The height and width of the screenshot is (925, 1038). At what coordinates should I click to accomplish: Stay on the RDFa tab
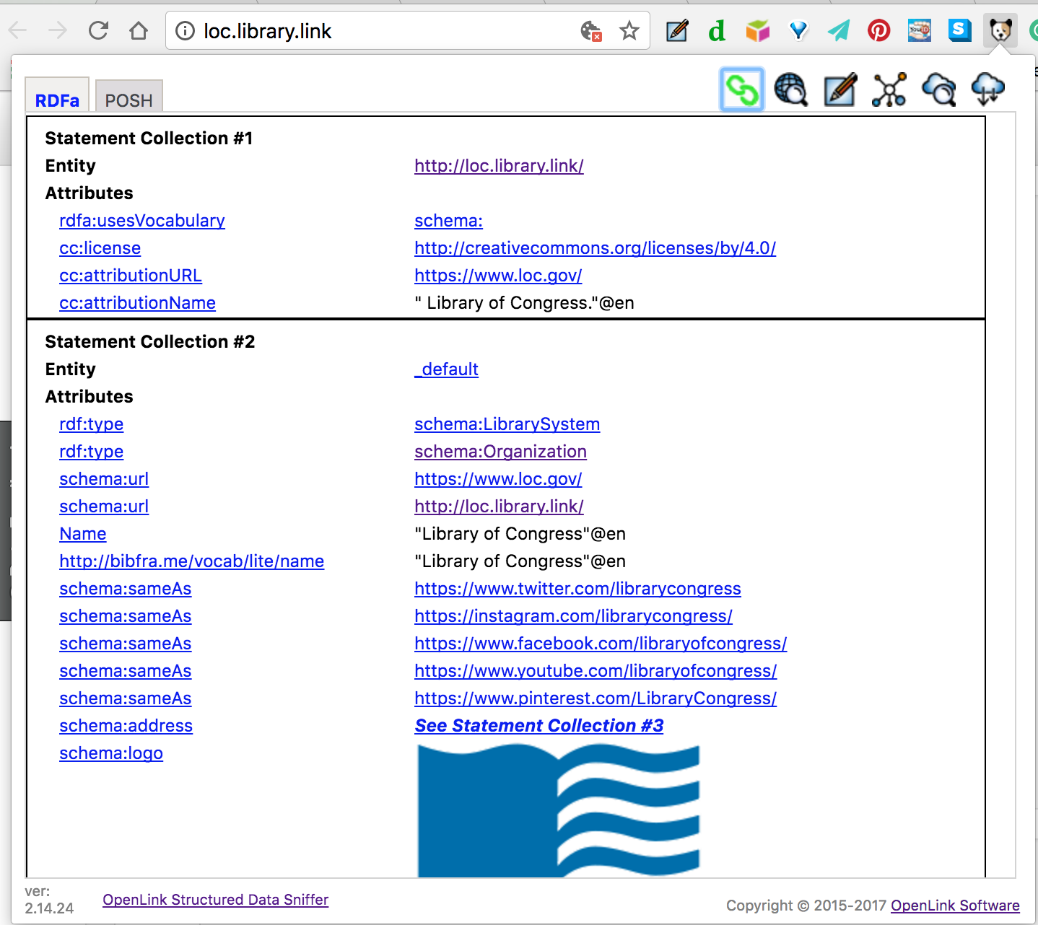(x=56, y=100)
